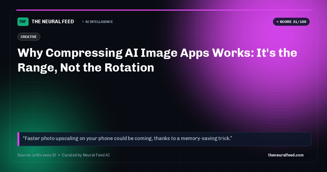Image resolution: width=327 pixels, height=172 pixels.
Task: Click the Source: arXiv eess.IV text
Action: (x=37, y=155)
